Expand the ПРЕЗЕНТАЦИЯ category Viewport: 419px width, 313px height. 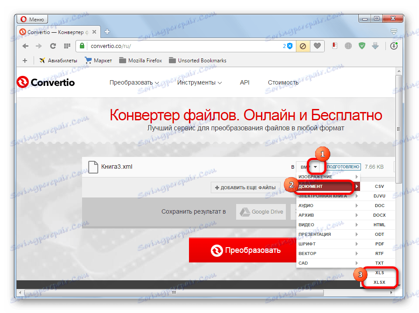tap(328, 234)
